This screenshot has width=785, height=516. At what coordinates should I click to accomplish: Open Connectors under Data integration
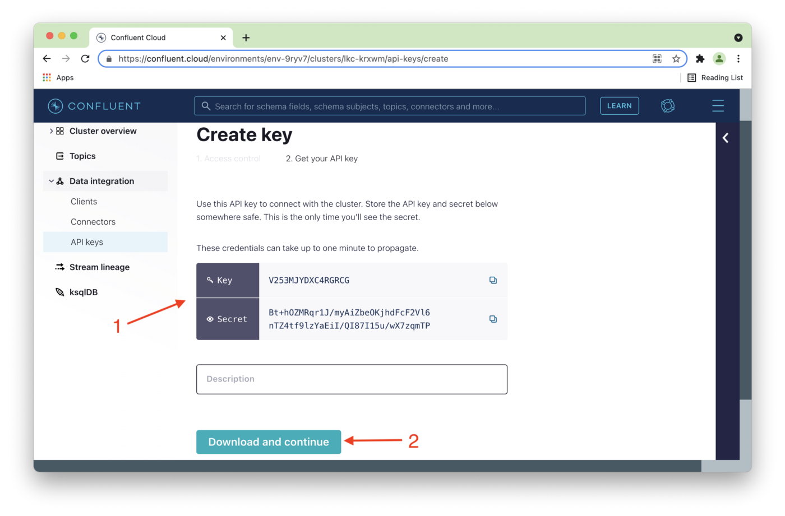93,222
